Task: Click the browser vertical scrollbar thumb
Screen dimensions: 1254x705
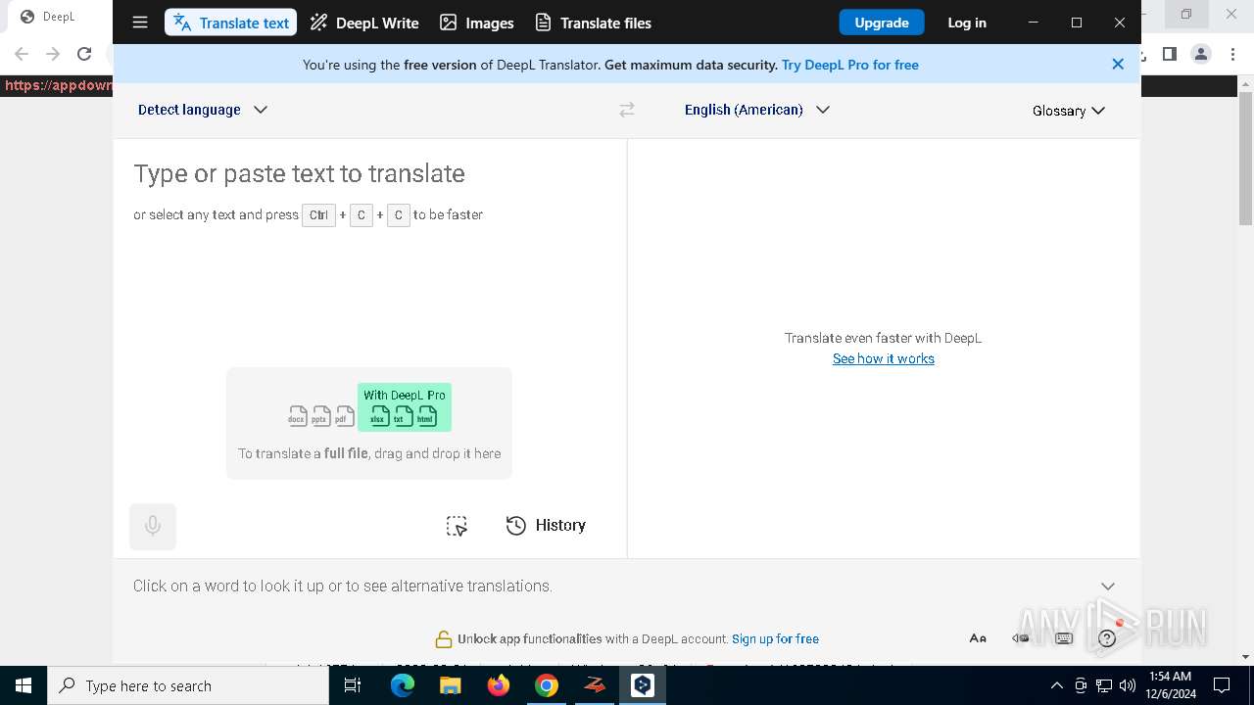Action: [1246, 159]
